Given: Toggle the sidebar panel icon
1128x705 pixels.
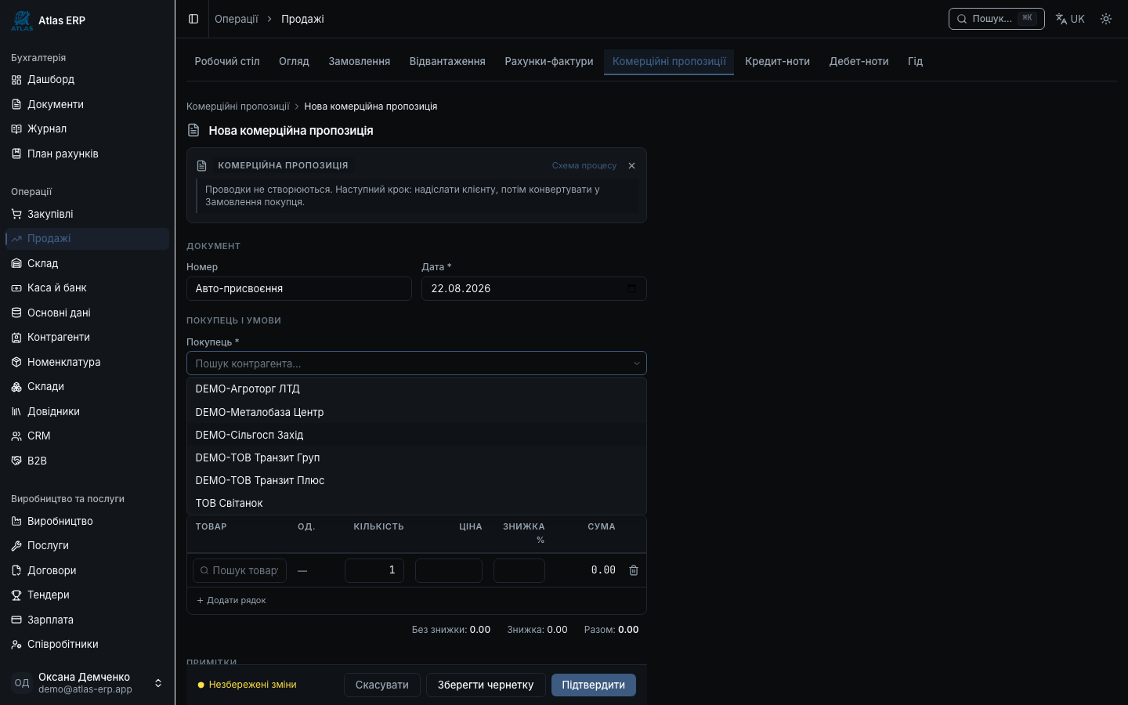Looking at the screenshot, I should [193, 19].
